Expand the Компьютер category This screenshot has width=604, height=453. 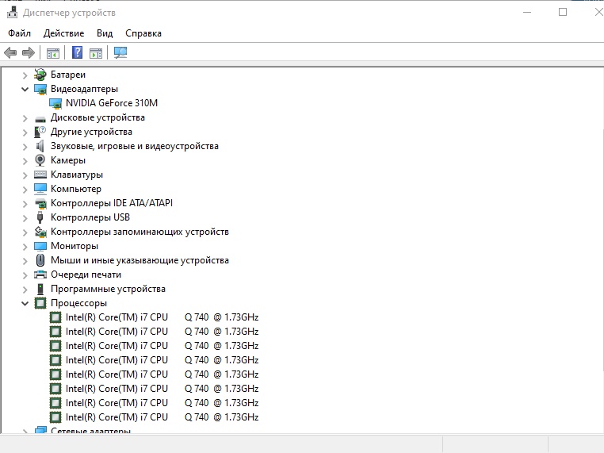point(25,190)
